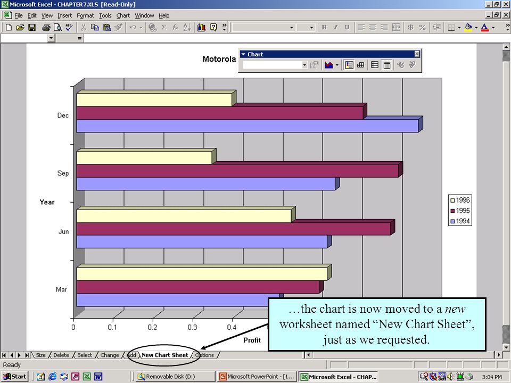Switch to the Delete sheet tab
This screenshot has width=511, height=383.
61,355
